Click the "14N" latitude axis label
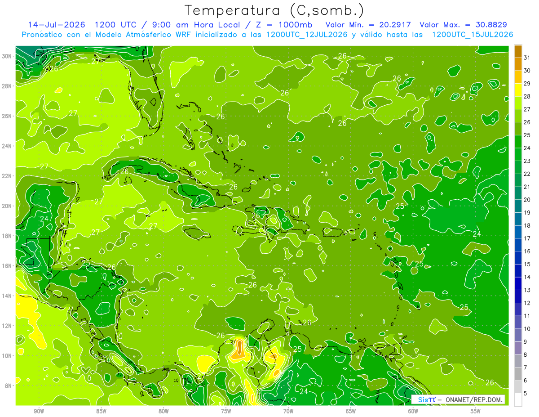The height and width of the screenshot is (417, 539). point(7,296)
